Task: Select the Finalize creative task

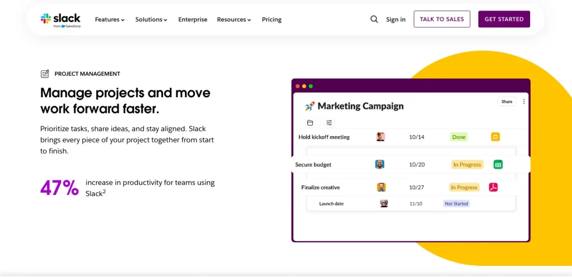Action: [320, 187]
